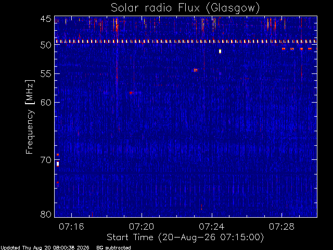This screenshot has width=333, height=250.
Task: Click the 07:20 time axis label
Action: 142,227
